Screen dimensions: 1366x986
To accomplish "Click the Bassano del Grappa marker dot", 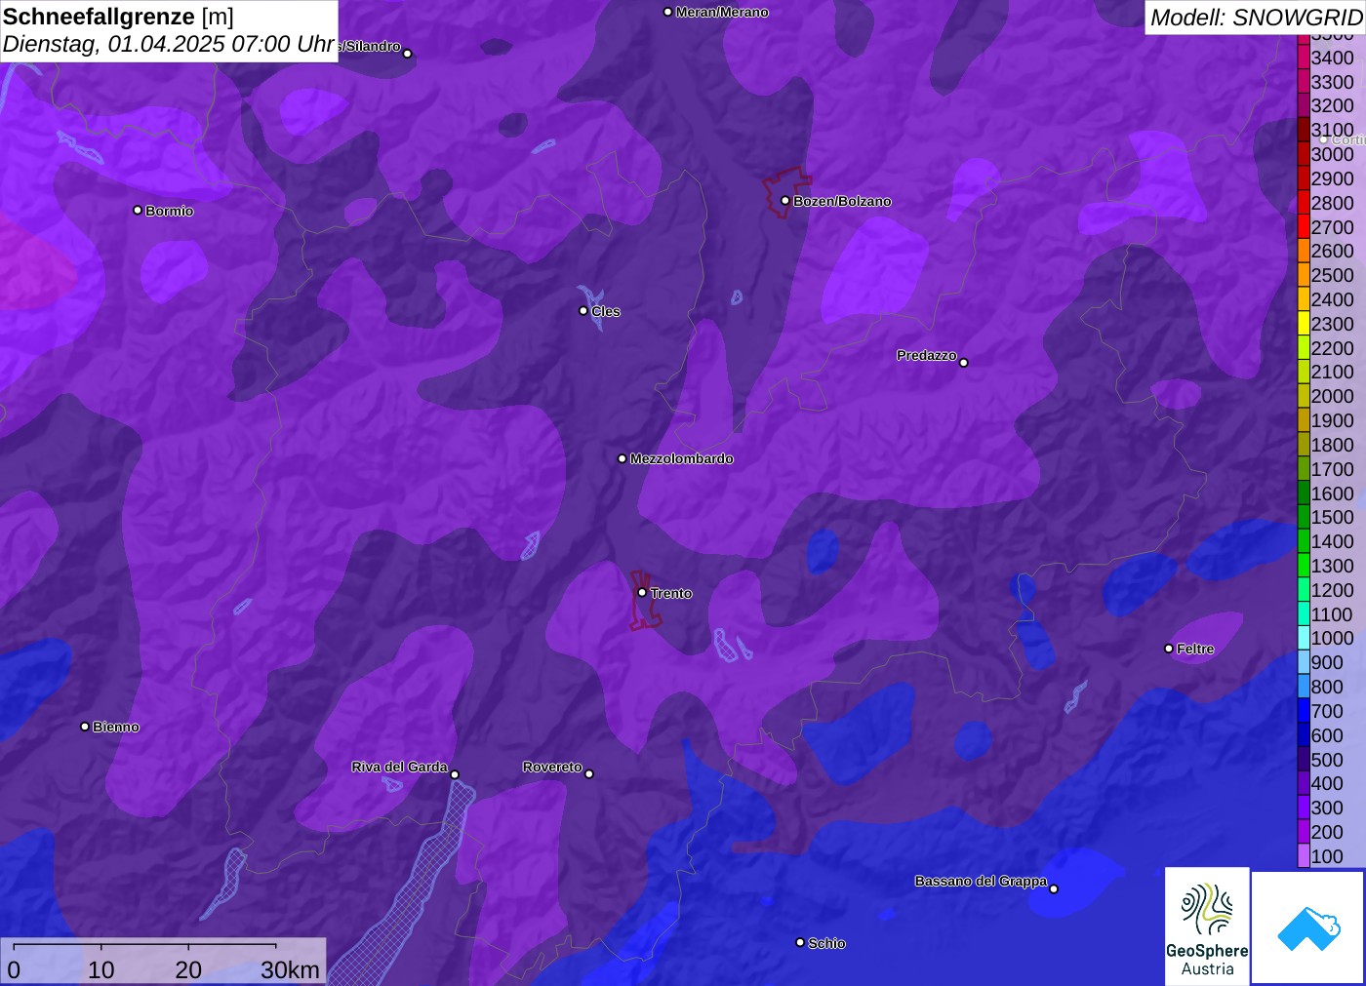I will coord(1054,888).
